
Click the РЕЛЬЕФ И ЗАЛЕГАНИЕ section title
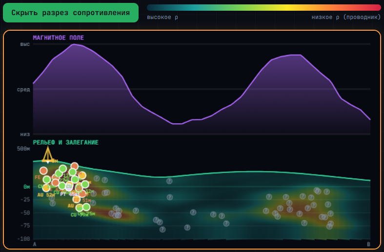66,142
